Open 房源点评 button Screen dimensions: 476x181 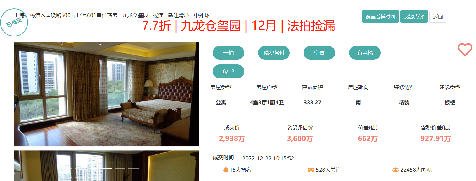pyautogui.click(x=414, y=17)
